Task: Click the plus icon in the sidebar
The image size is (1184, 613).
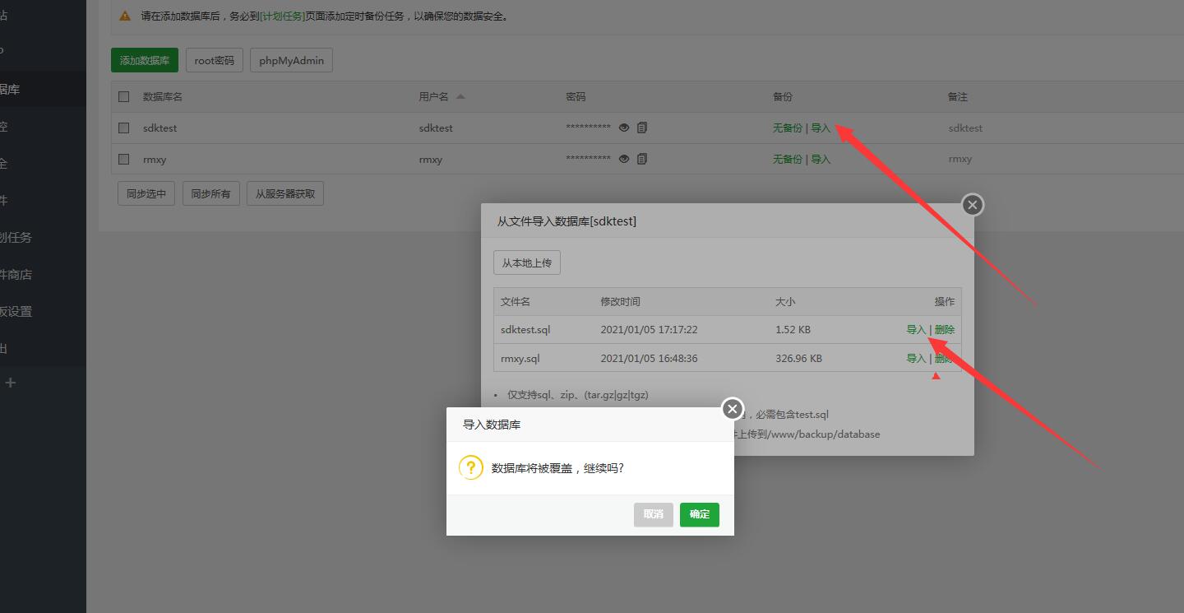Action: pos(10,383)
